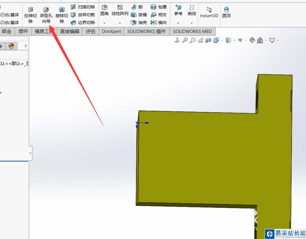Show more manager tabs via right chevron
Image resolution: width=306 pixels, height=239 pixels.
26,46
